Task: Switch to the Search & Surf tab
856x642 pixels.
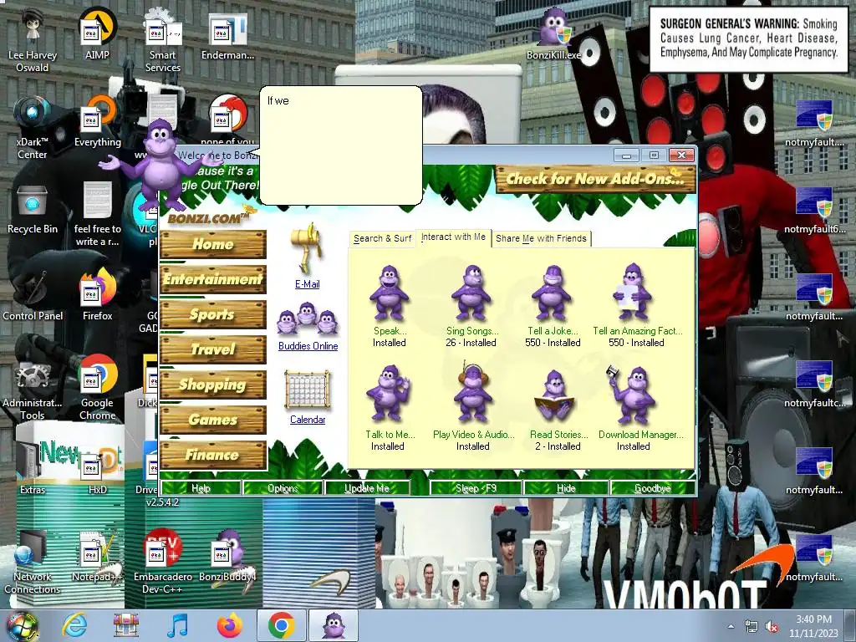Action: [x=382, y=238]
